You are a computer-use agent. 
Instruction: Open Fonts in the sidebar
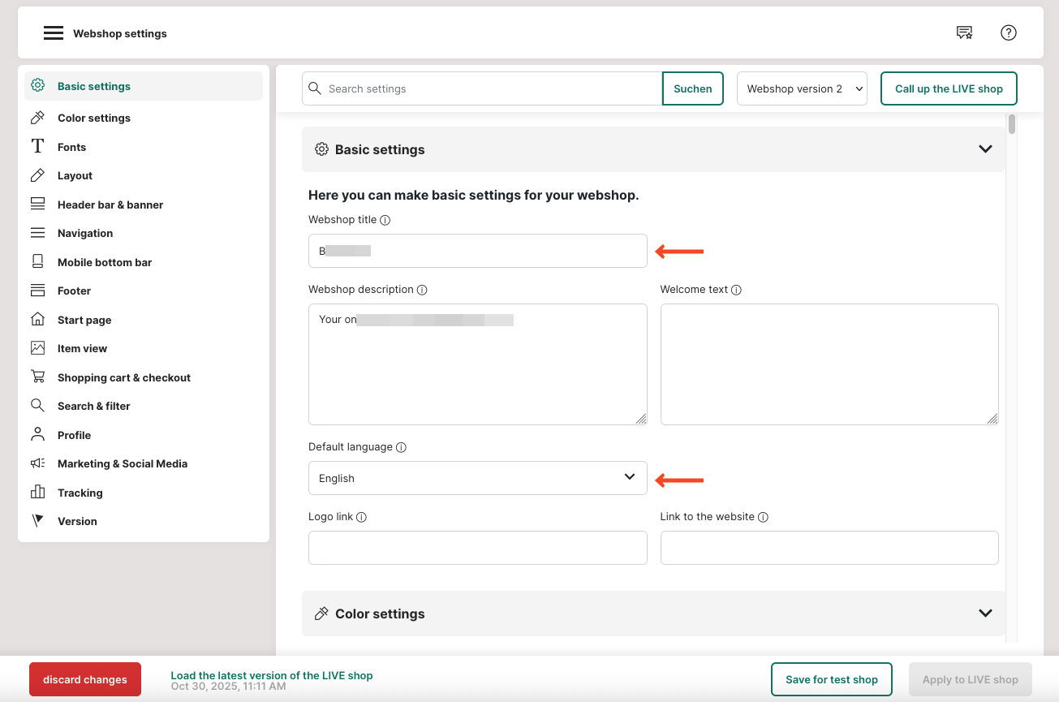(71, 147)
